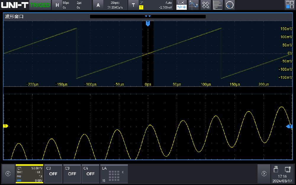Enable channel C4

click(x=90, y=174)
